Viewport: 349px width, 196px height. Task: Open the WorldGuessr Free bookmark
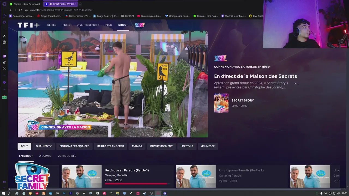234,16
